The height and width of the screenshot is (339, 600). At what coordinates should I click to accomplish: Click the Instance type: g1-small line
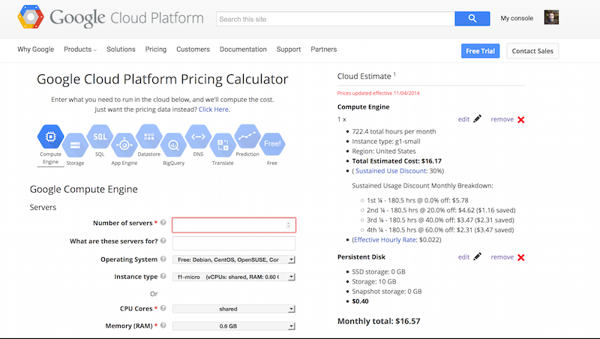(386, 141)
